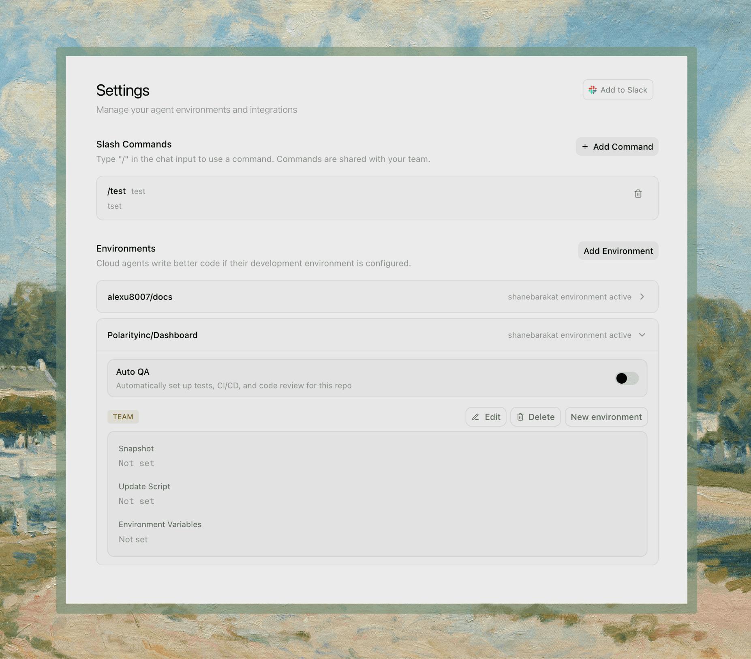The height and width of the screenshot is (659, 751).
Task: Click the Snapshot field label
Action: point(136,449)
